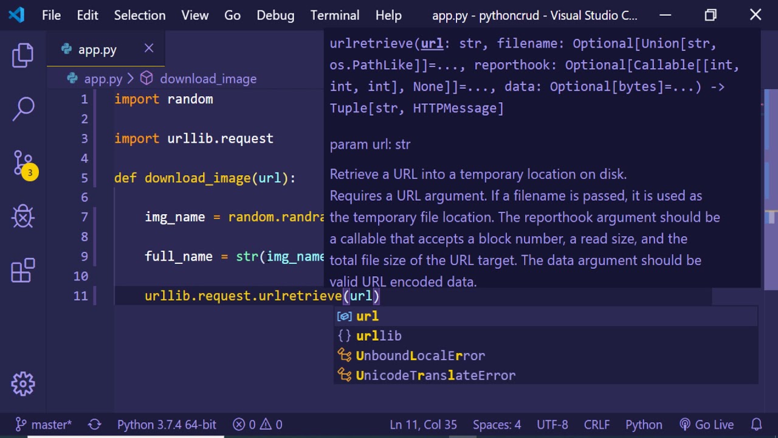The image size is (778, 438).
Task: Open the Extensions sidebar icon
Action: [x=23, y=271]
